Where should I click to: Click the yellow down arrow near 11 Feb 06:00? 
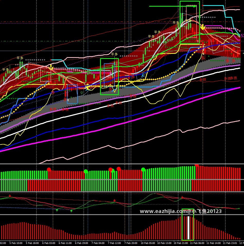(203, 27)
